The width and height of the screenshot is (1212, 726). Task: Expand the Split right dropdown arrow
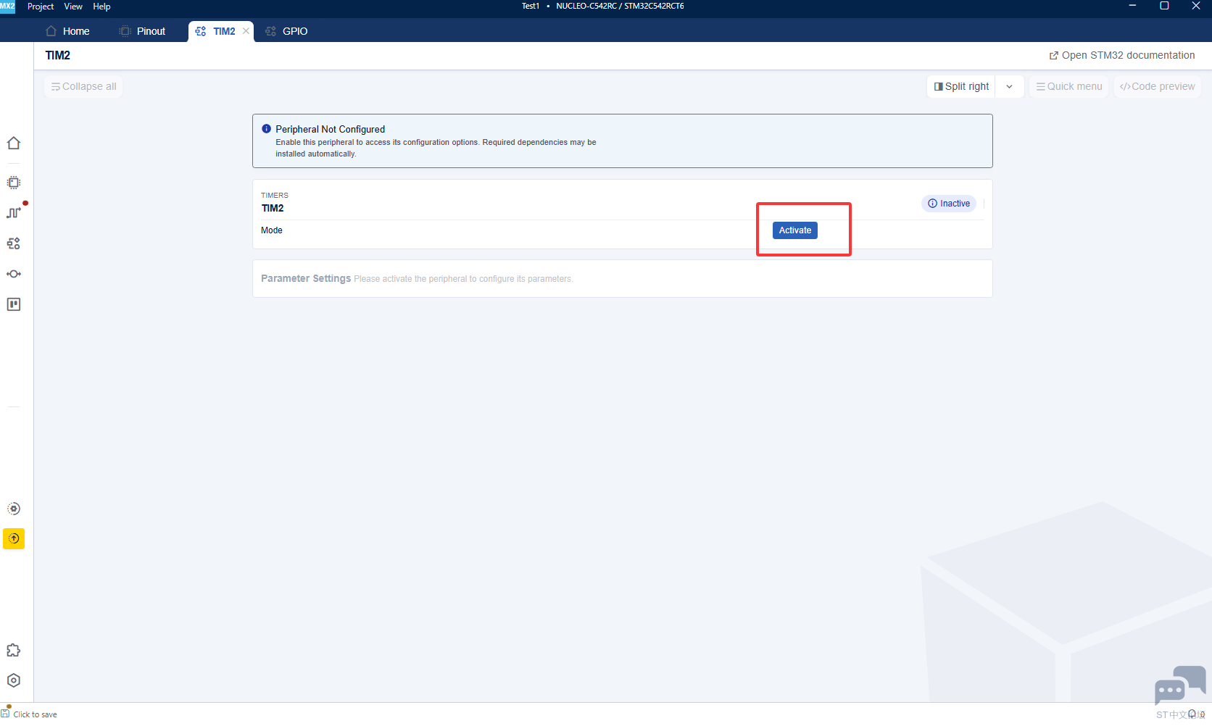[1009, 86]
